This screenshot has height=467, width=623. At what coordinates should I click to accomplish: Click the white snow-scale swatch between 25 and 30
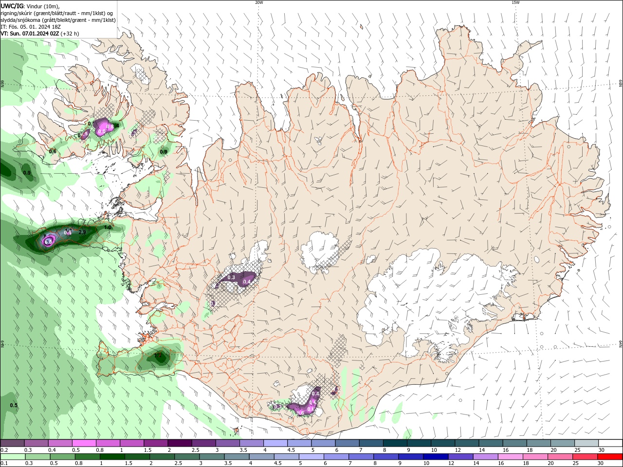pyautogui.click(x=586, y=443)
